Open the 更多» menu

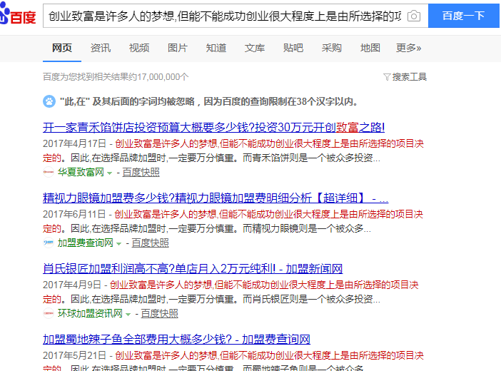(x=409, y=48)
